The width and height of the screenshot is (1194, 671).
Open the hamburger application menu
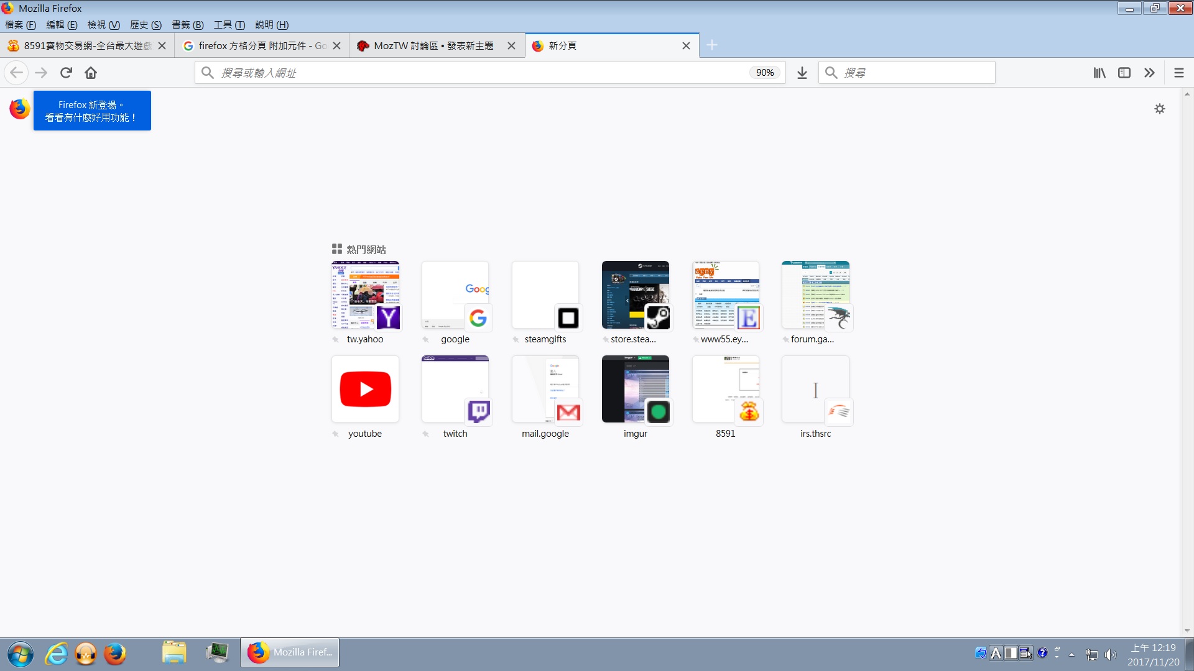point(1178,73)
